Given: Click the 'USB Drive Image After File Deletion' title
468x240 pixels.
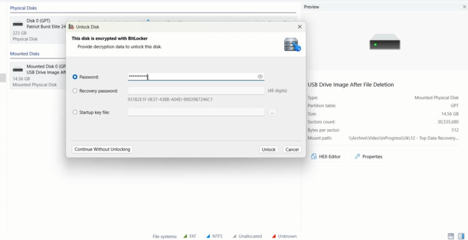Looking at the screenshot, I should click(351, 85).
